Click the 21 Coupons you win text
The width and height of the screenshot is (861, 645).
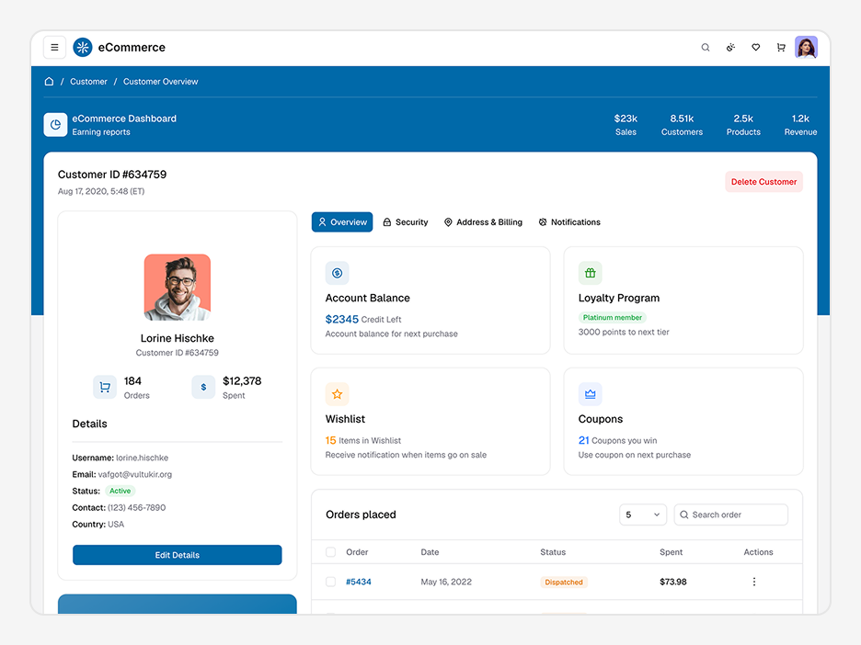[x=618, y=440]
